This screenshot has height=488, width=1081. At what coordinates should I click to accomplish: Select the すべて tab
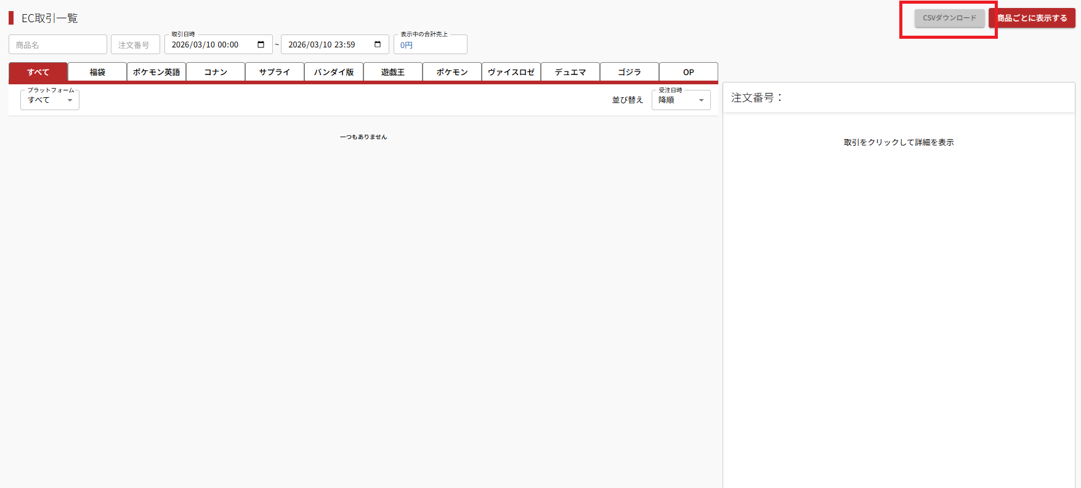tap(38, 72)
